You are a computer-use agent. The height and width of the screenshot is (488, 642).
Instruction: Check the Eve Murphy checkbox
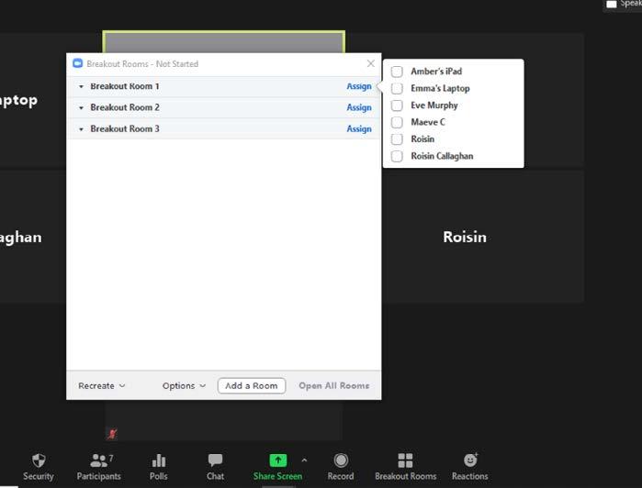click(x=397, y=105)
